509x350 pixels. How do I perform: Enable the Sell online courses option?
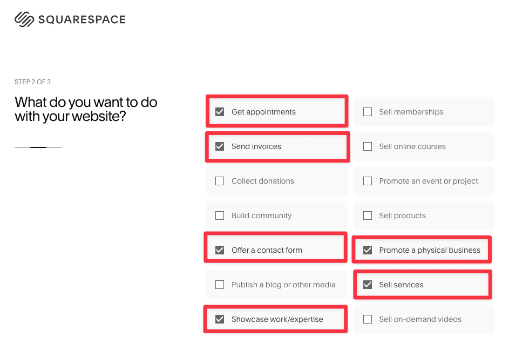(x=368, y=146)
